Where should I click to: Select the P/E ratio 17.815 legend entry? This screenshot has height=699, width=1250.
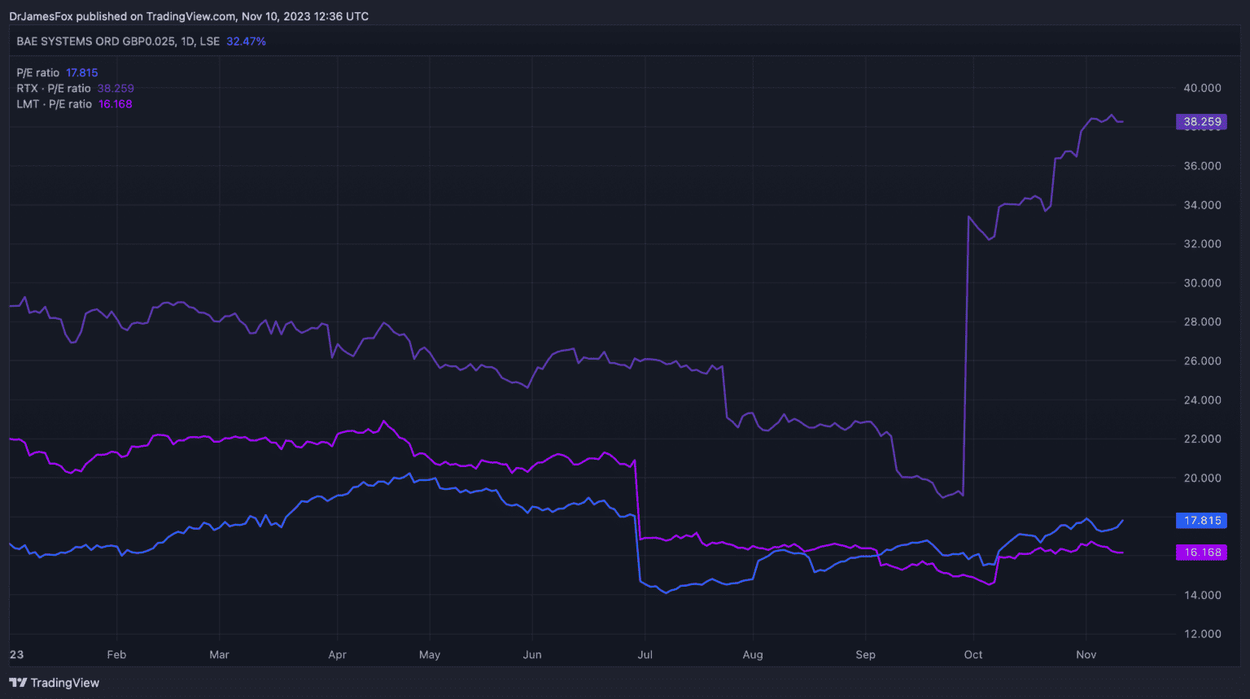(57, 73)
